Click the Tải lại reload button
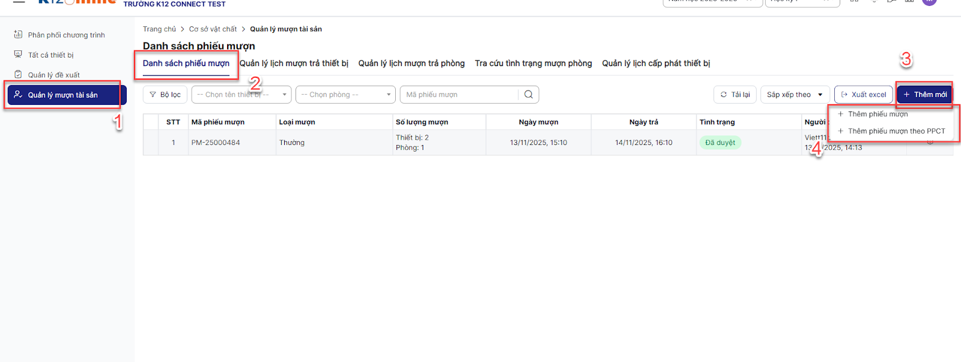 pyautogui.click(x=735, y=95)
